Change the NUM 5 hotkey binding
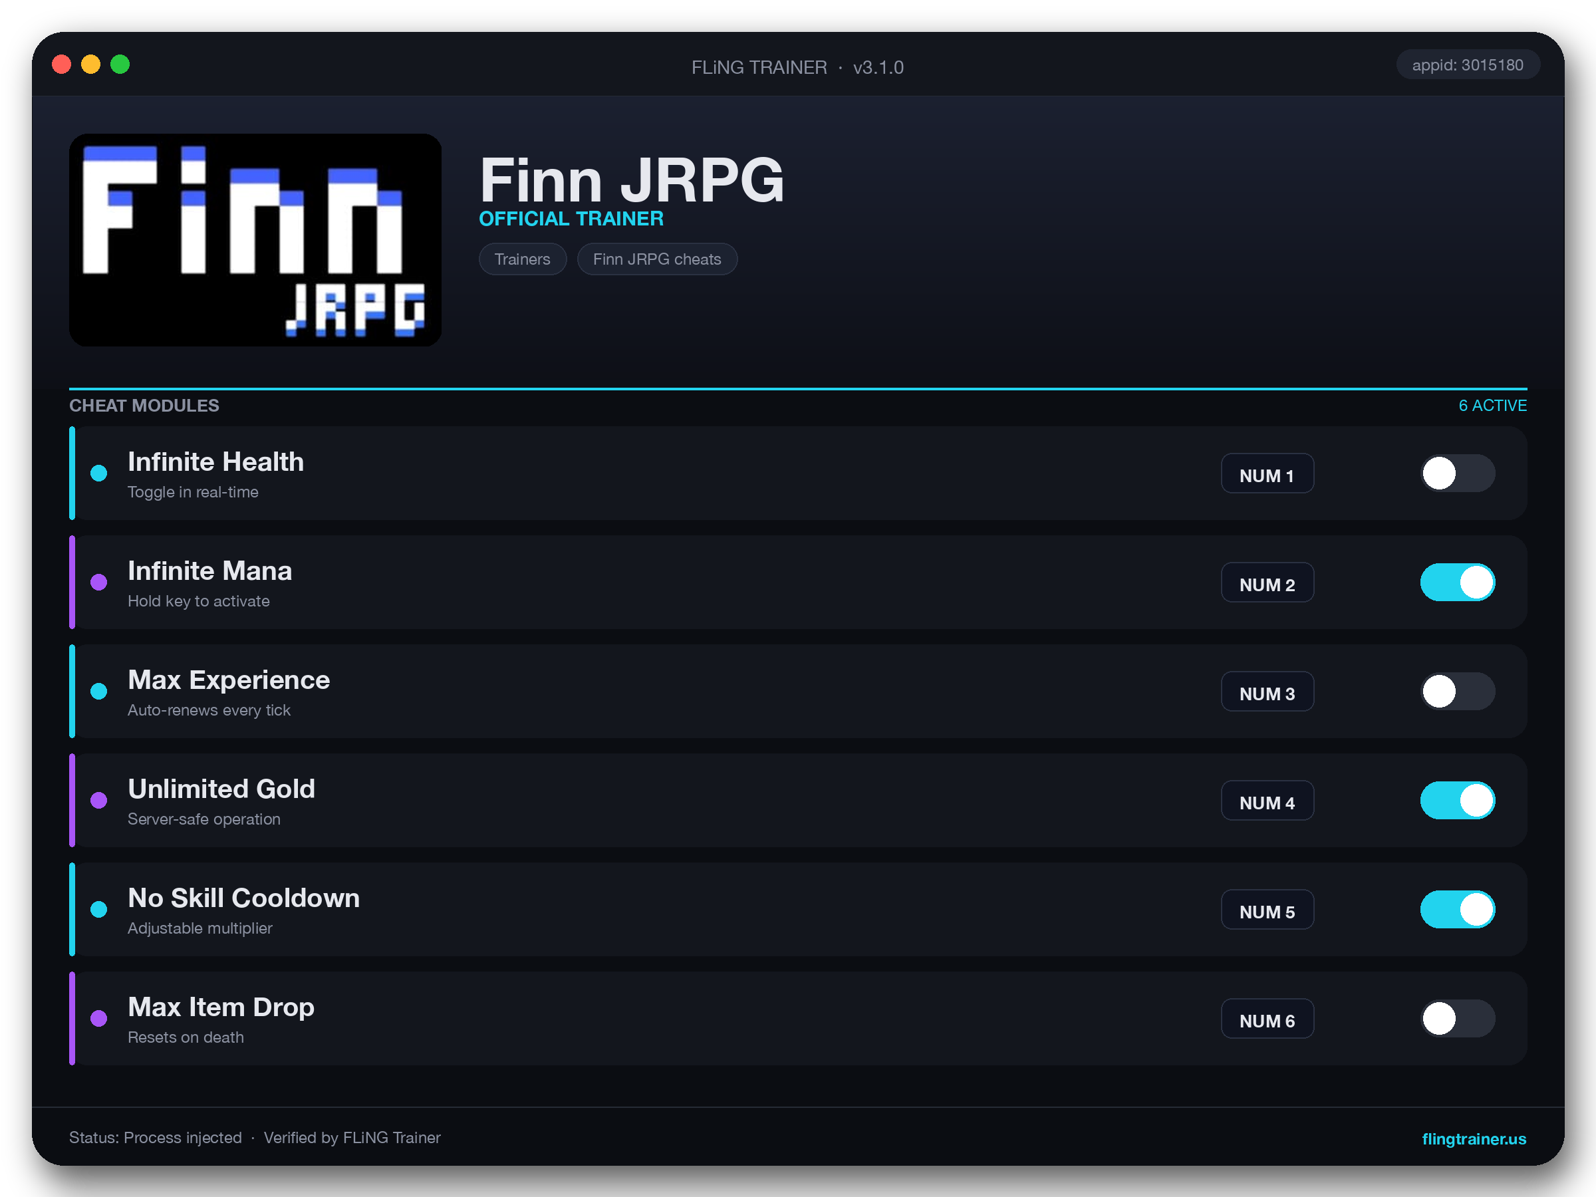 click(1267, 910)
